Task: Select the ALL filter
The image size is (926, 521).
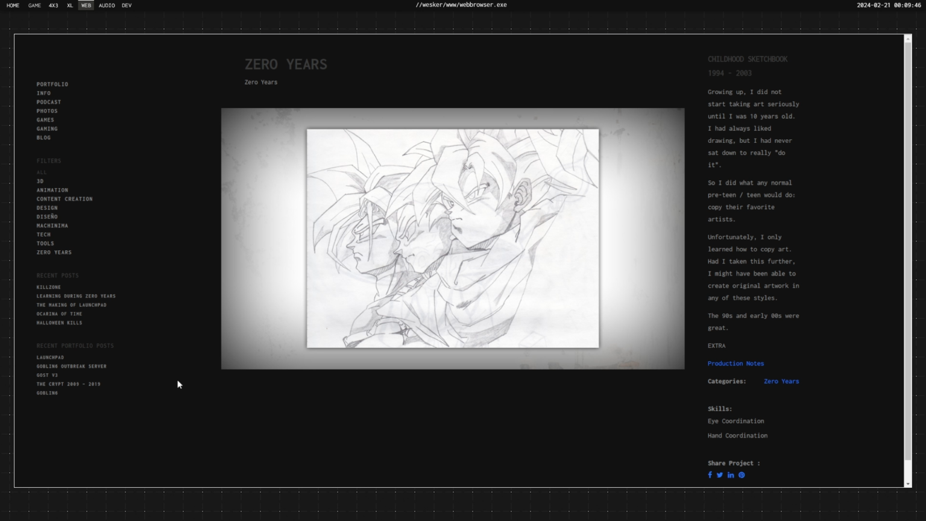Action: point(42,172)
